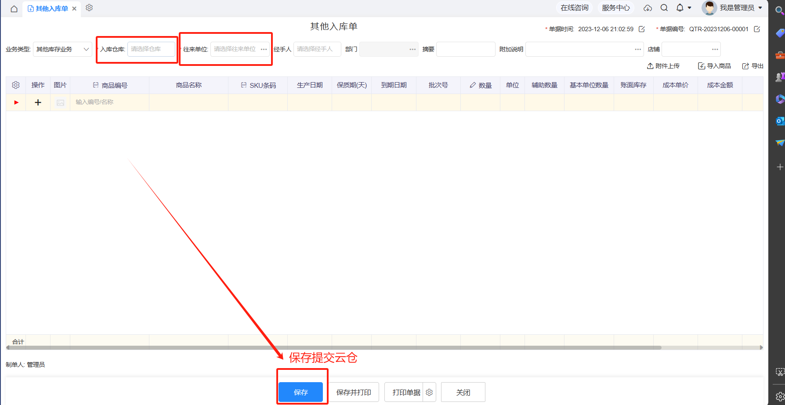Click the cloud download icon

[x=648, y=8]
